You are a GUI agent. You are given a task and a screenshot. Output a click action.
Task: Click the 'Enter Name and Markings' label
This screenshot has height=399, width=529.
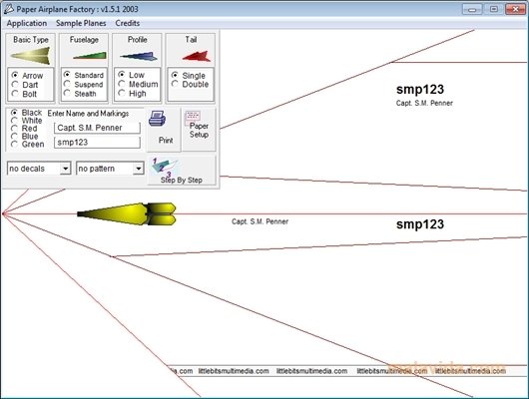coord(88,114)
